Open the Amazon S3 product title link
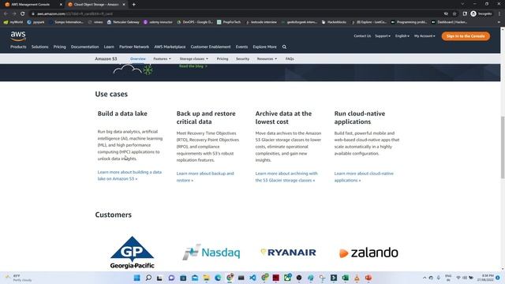505x284 pixels. click(x=106, y=59)
